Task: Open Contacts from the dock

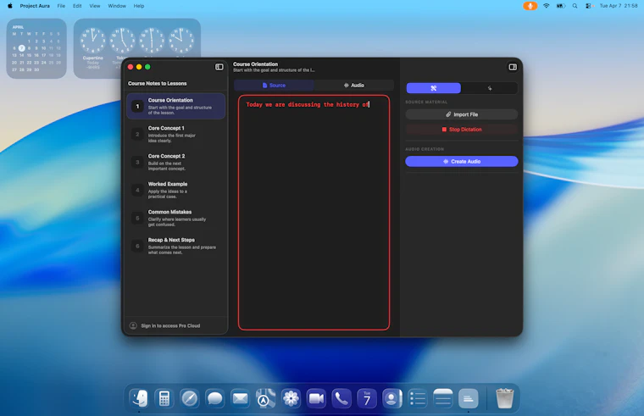Action: 392,398
